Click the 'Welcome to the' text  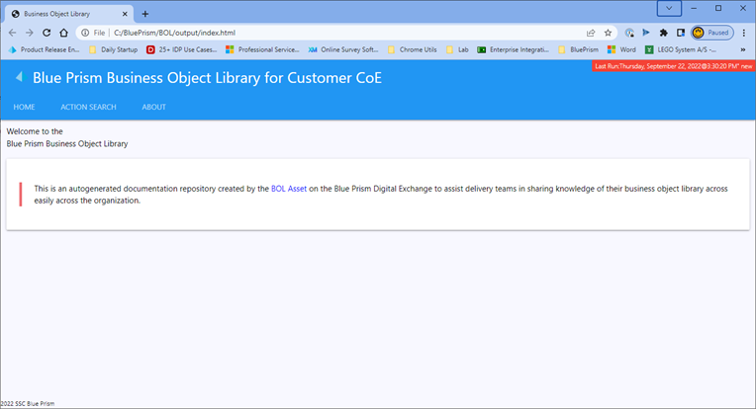click(35, 131)
